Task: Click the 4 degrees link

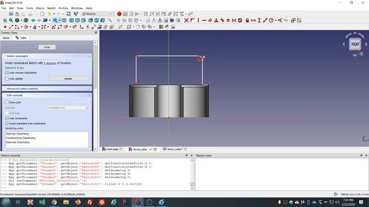Action: [x=50, y=63]
